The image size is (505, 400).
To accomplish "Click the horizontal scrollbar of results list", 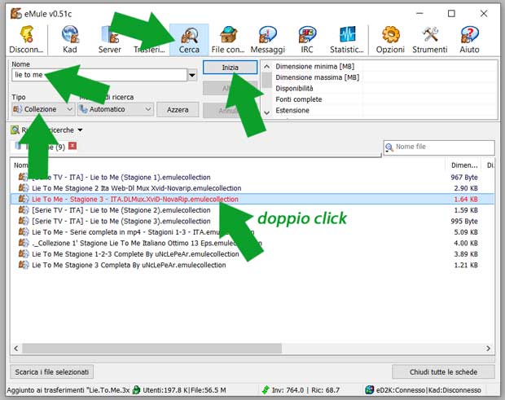I will (x=152, y=348).
